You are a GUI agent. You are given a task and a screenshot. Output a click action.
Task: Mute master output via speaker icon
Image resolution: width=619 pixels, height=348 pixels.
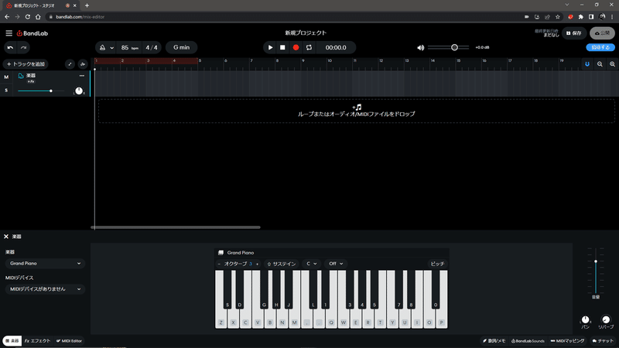tap(420, 47)
